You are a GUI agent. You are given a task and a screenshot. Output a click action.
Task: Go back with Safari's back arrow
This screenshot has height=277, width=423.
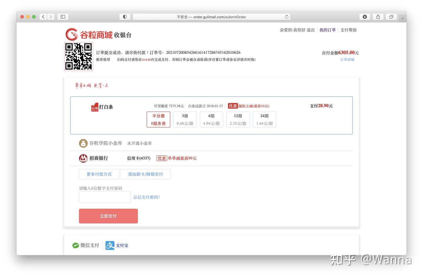43,17
